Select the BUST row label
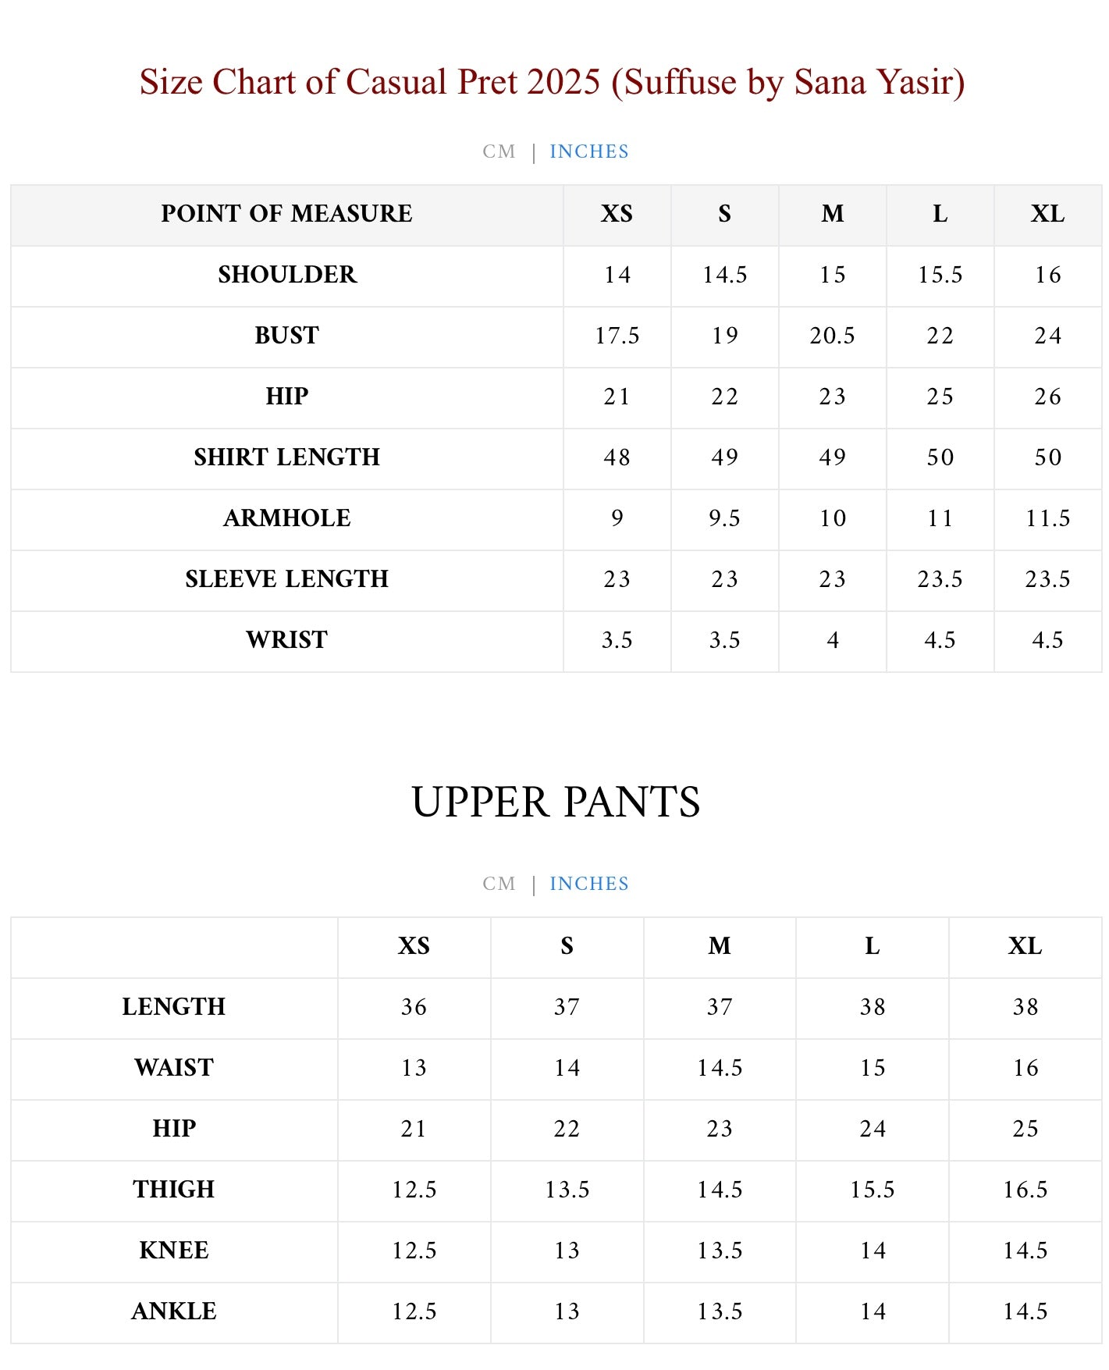 [286, 336]
